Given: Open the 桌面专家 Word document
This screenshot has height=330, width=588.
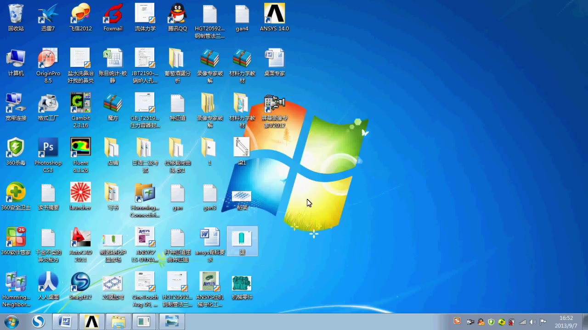Looking at the screenshot, I should [x=274, y=63].
